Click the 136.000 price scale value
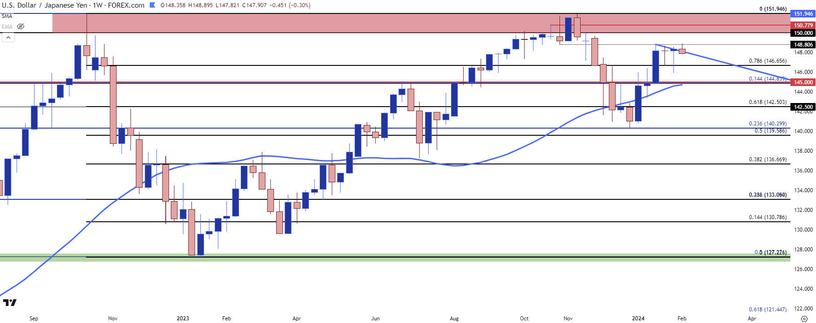Screen dimensions: 816x323 pyautogui.click(x=803, y=171)
